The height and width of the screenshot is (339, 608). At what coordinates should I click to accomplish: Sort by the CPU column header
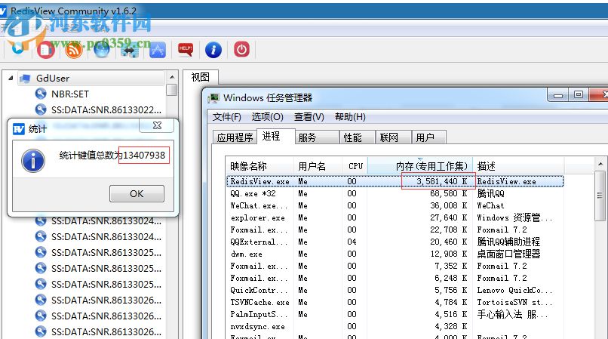coord(355,166)
